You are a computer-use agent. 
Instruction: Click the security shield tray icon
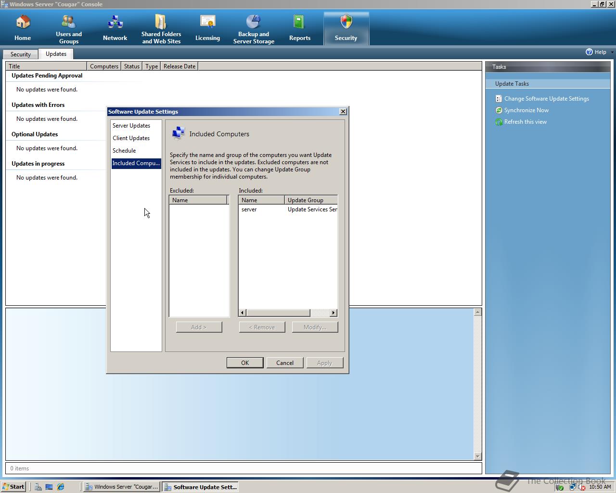(x=559, y=487)
